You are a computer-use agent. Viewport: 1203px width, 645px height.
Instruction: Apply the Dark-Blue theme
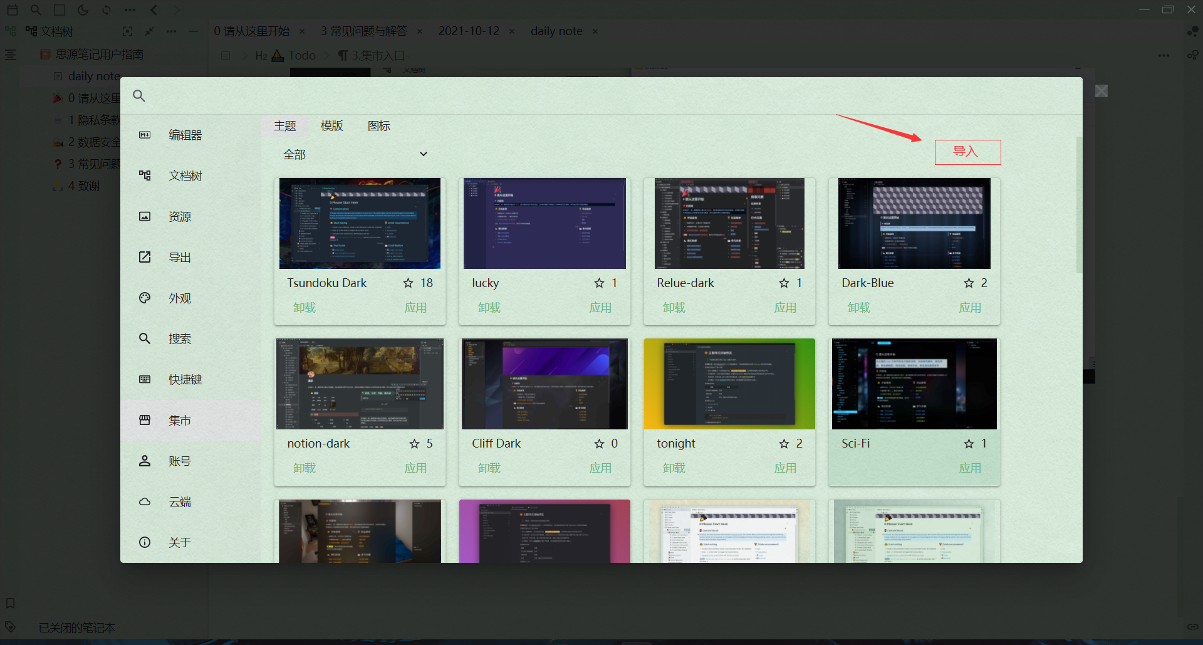(969, 308)
